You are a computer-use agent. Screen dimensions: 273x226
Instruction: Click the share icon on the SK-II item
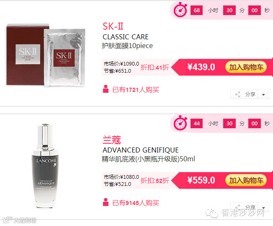pyautogui.click(x=238, y=94)
